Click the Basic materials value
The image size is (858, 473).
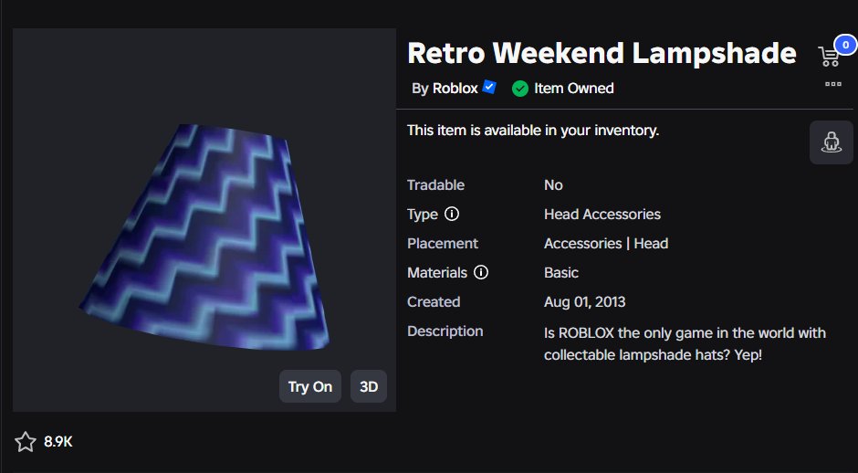click(x=560, y=273)
